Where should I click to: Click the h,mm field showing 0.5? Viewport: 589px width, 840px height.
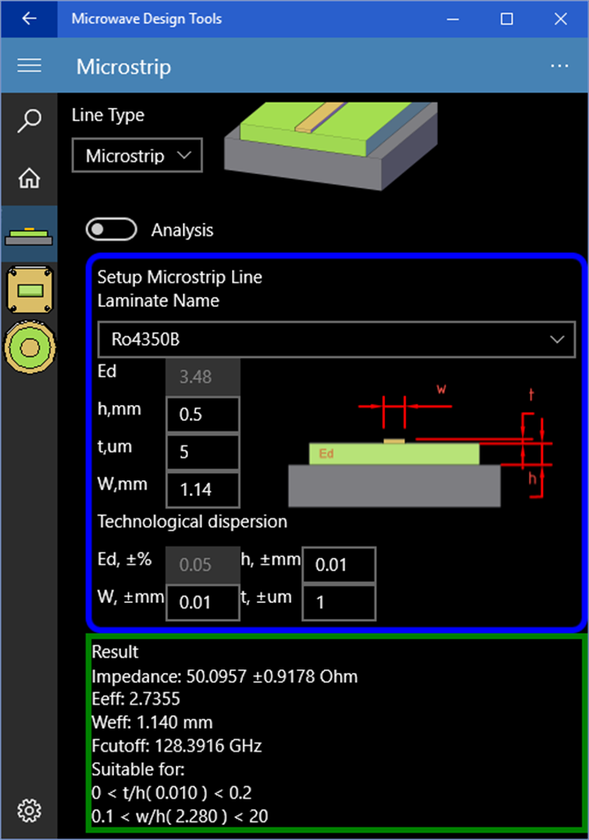coord(203,414)
